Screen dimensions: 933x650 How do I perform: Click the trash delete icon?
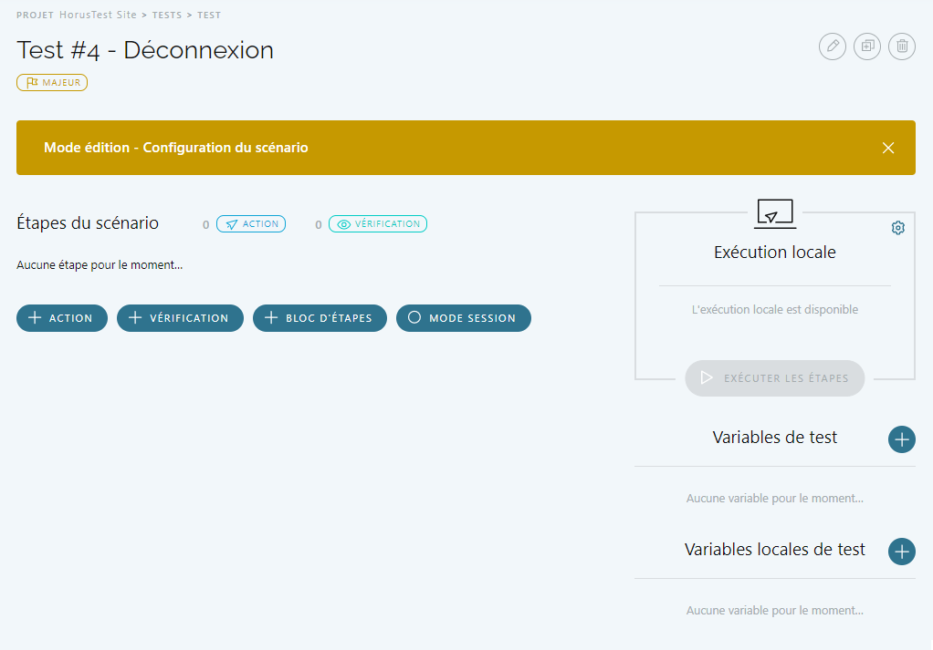pos(902,46)
